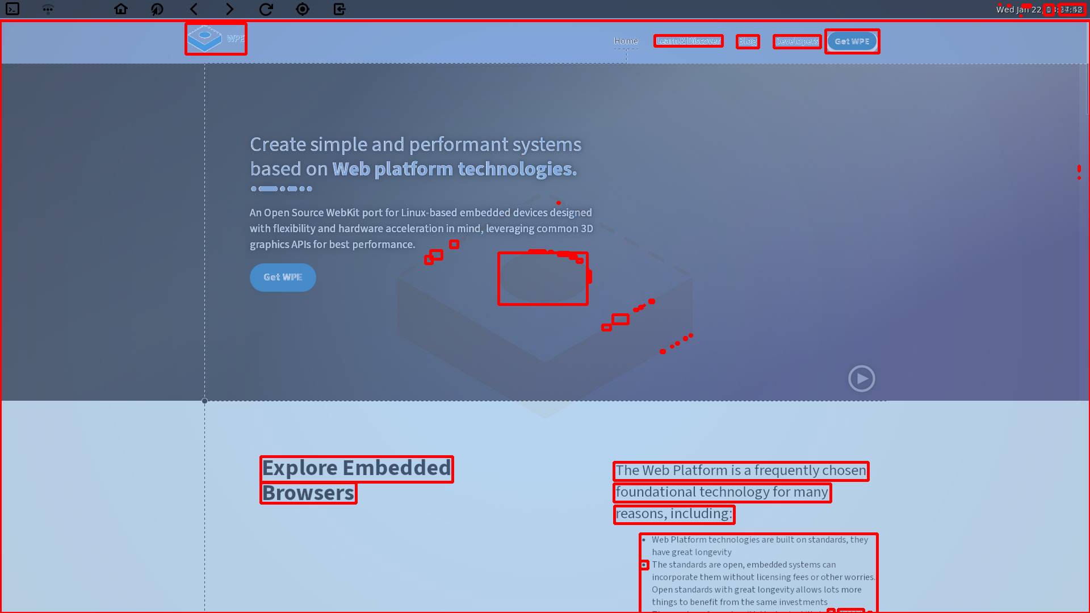Navigate forward with the right chevron
This screenshot has width=1090, height=613.
click(x=229, y=9)
